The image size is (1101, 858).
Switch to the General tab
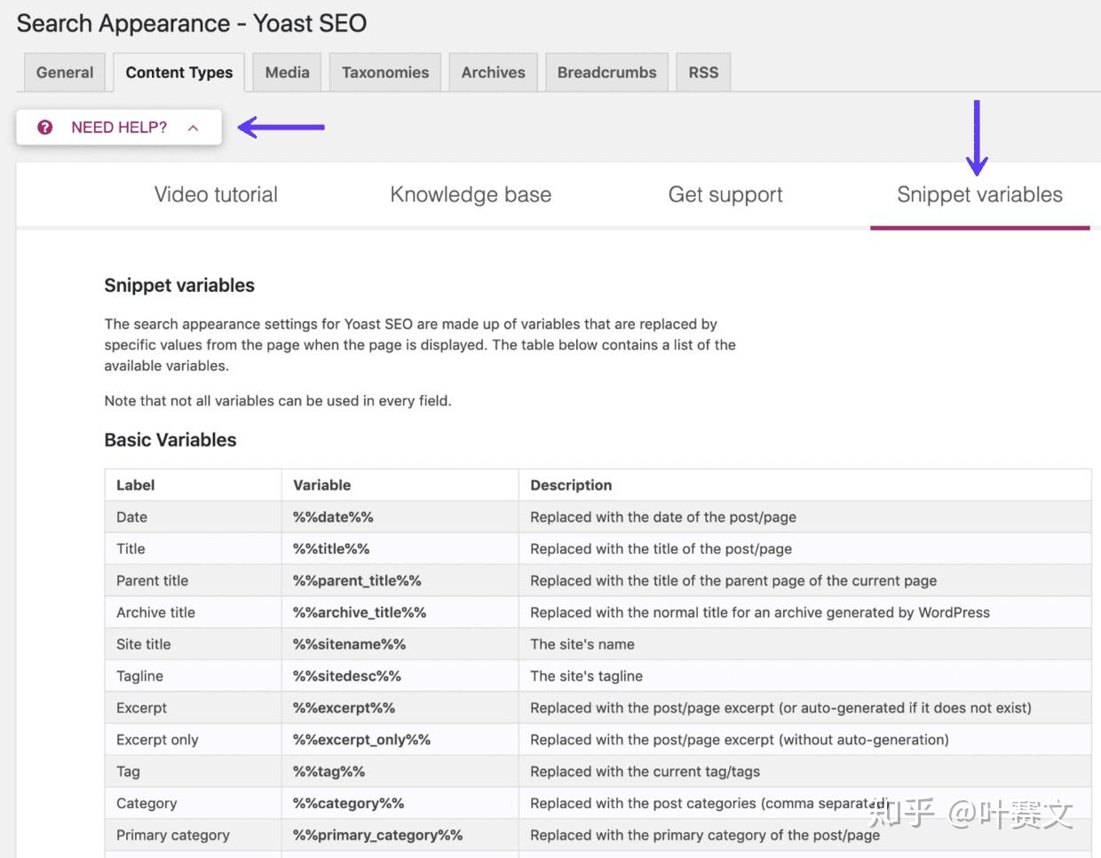click(65, 72)
